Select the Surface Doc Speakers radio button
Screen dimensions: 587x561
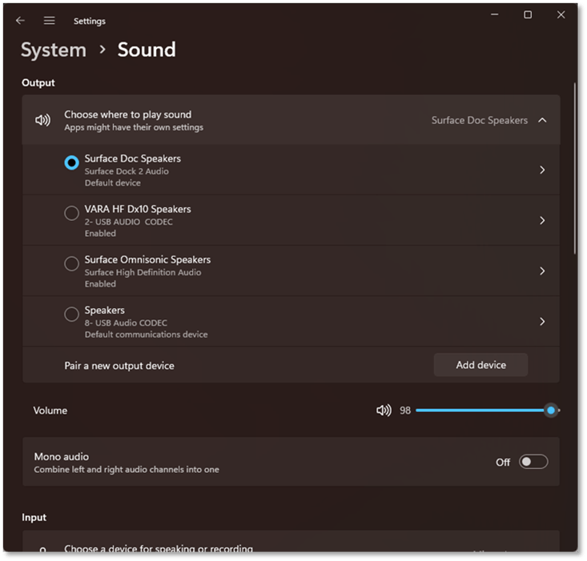[x=71, y=162]
